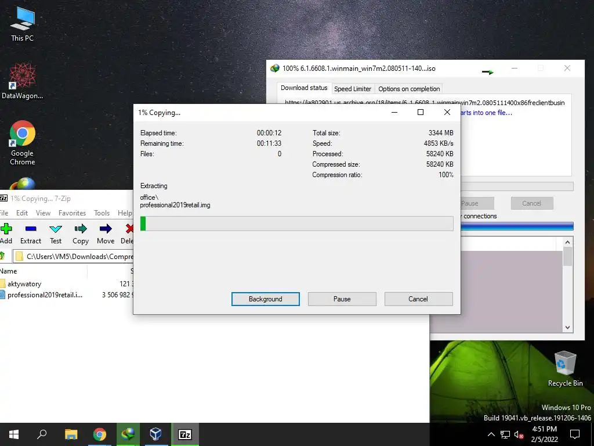The image size is (594, 446).
Task: Open the network icon in the system tray
Action: [x=505, y=434]
